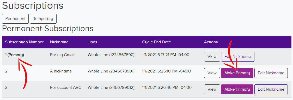Select the 'For account ABC' nickname
Image resolution: width=293 pixels, height=100 pixels.
tap(66, 88)
